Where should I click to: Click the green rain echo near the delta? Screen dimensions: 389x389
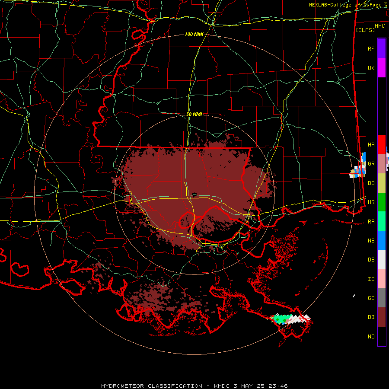pyautogui.click(x=281, y=319)
